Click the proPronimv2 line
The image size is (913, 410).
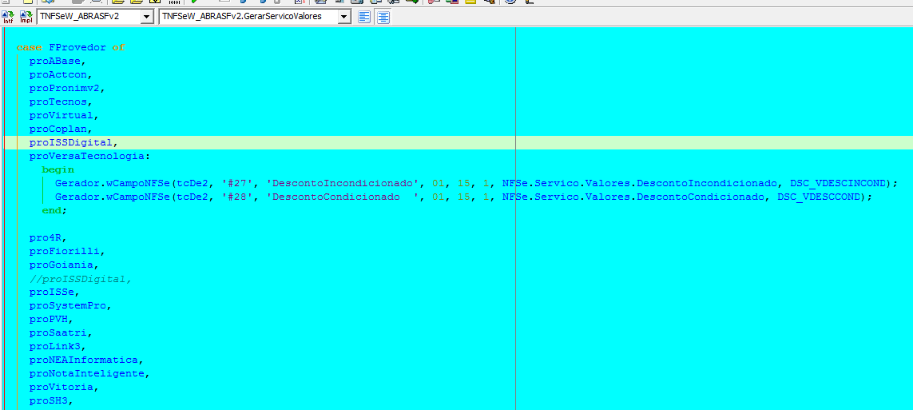(x=68, y=89)
